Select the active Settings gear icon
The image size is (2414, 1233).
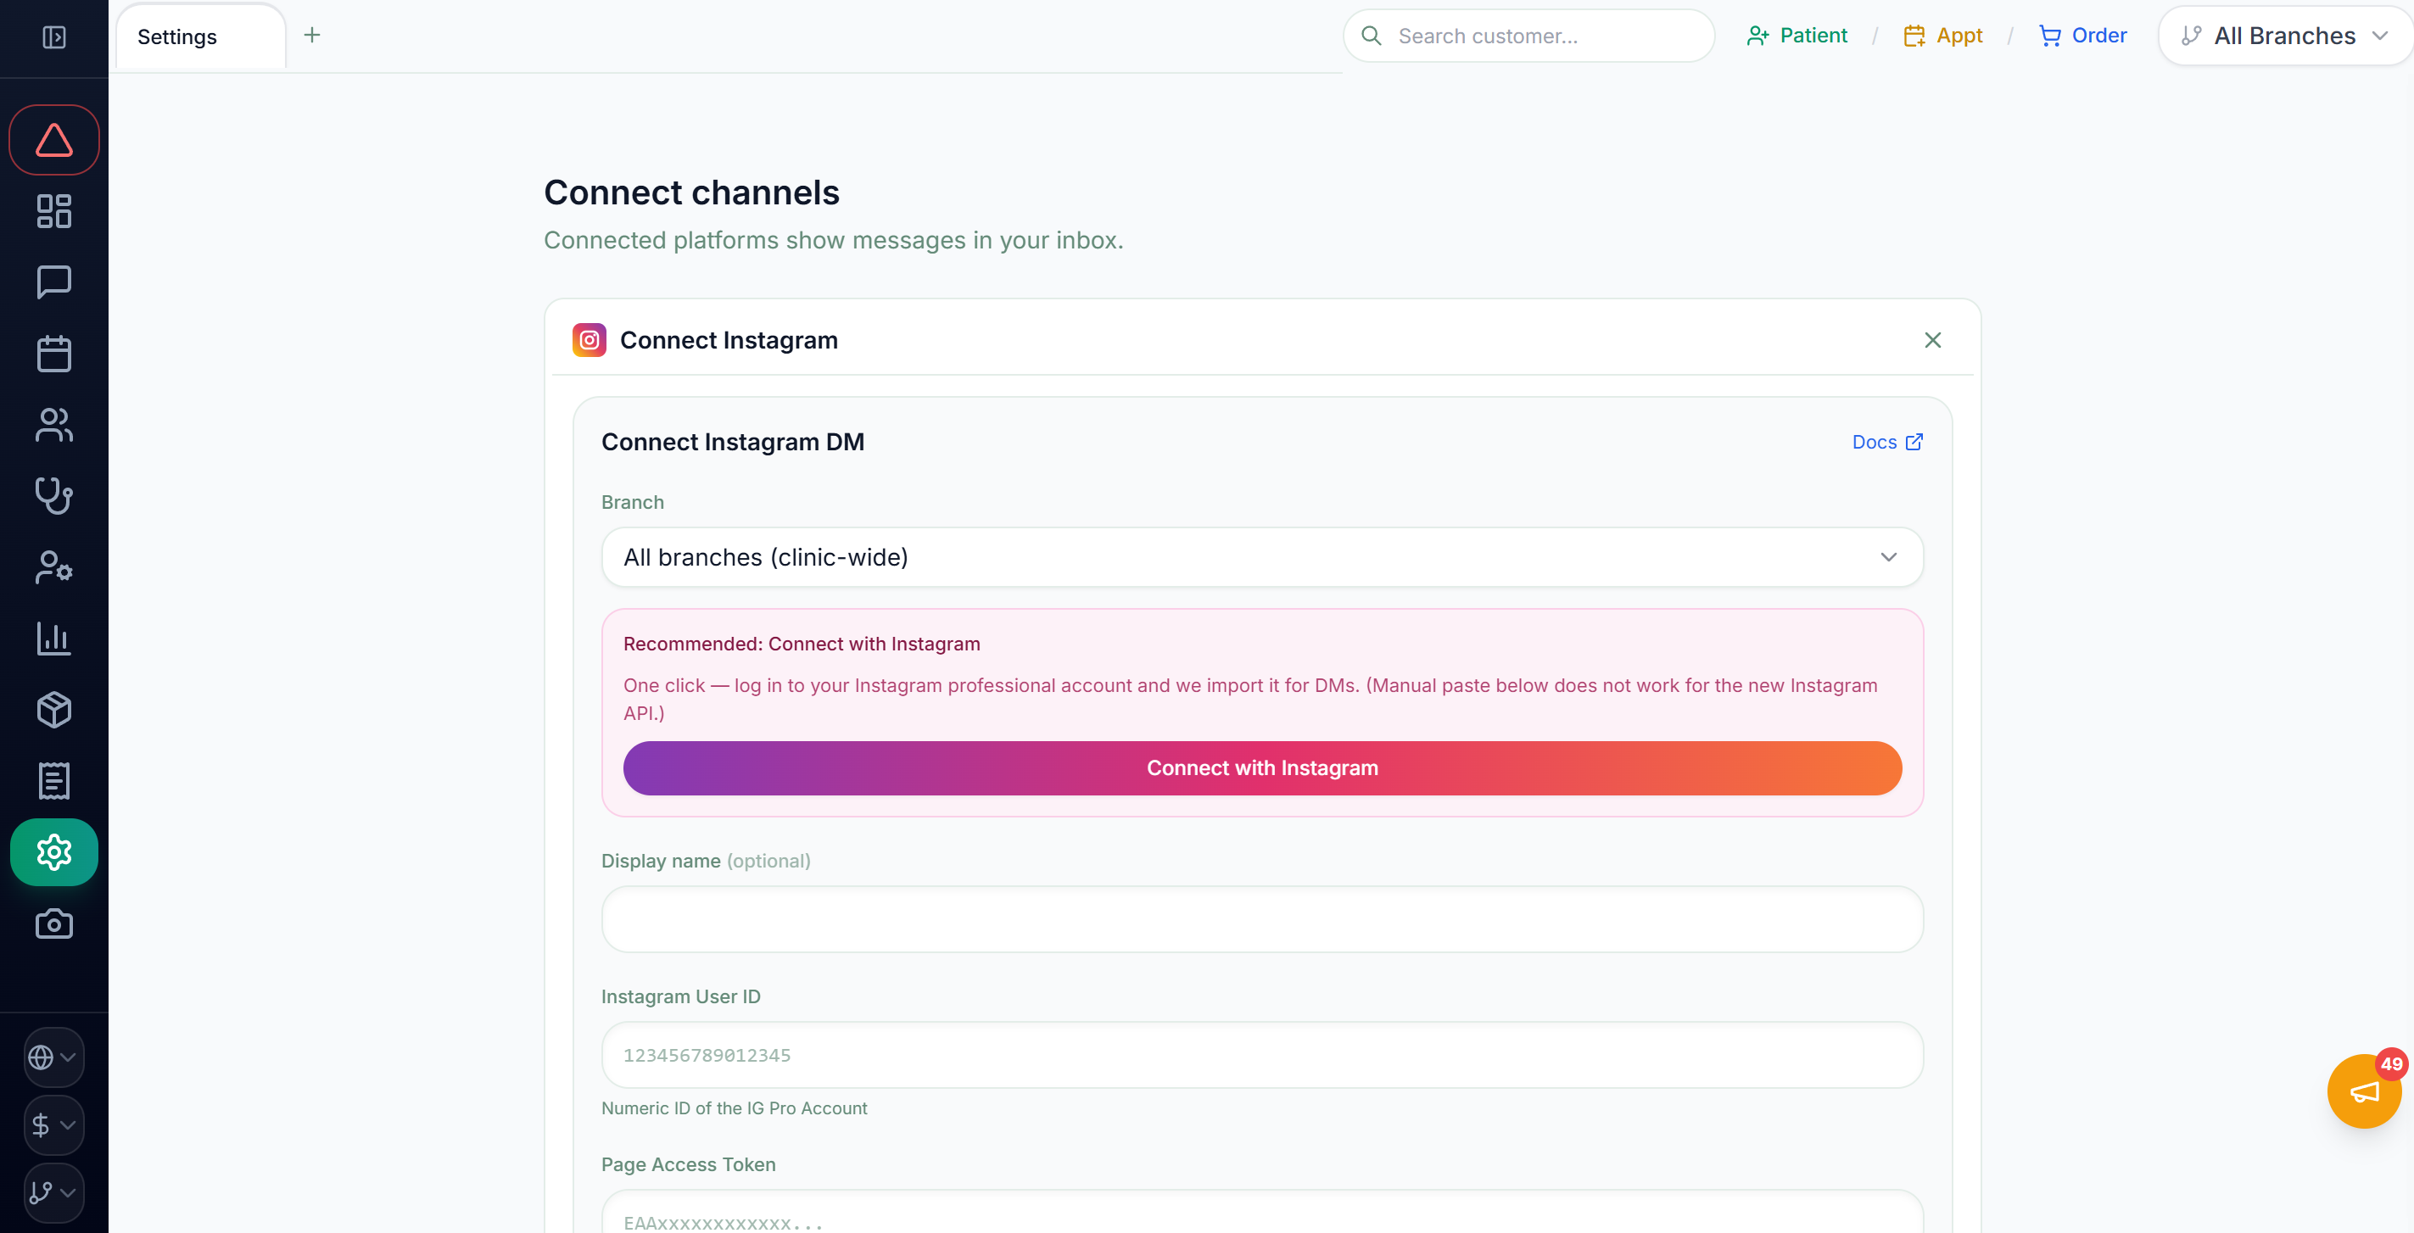(x=53, y=852)
